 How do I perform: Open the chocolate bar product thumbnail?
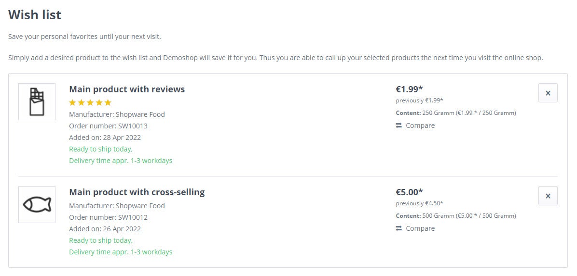point(37,101)
